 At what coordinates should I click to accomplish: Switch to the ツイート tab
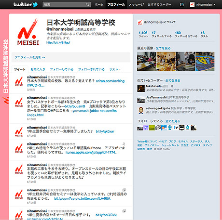[20, 69]
